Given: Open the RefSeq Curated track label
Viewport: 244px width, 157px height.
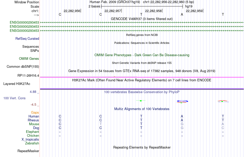Looking at the screenshot, I should click(x=27, y=38).
